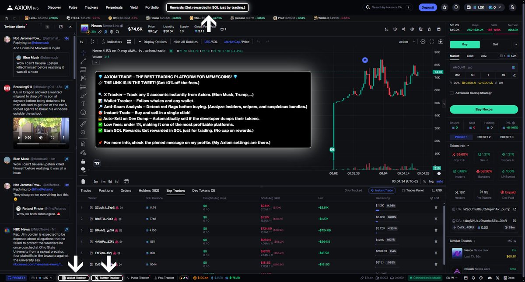Delete drawings with the trash icon
The image size is (525, 282).
(x=84, y=181)
